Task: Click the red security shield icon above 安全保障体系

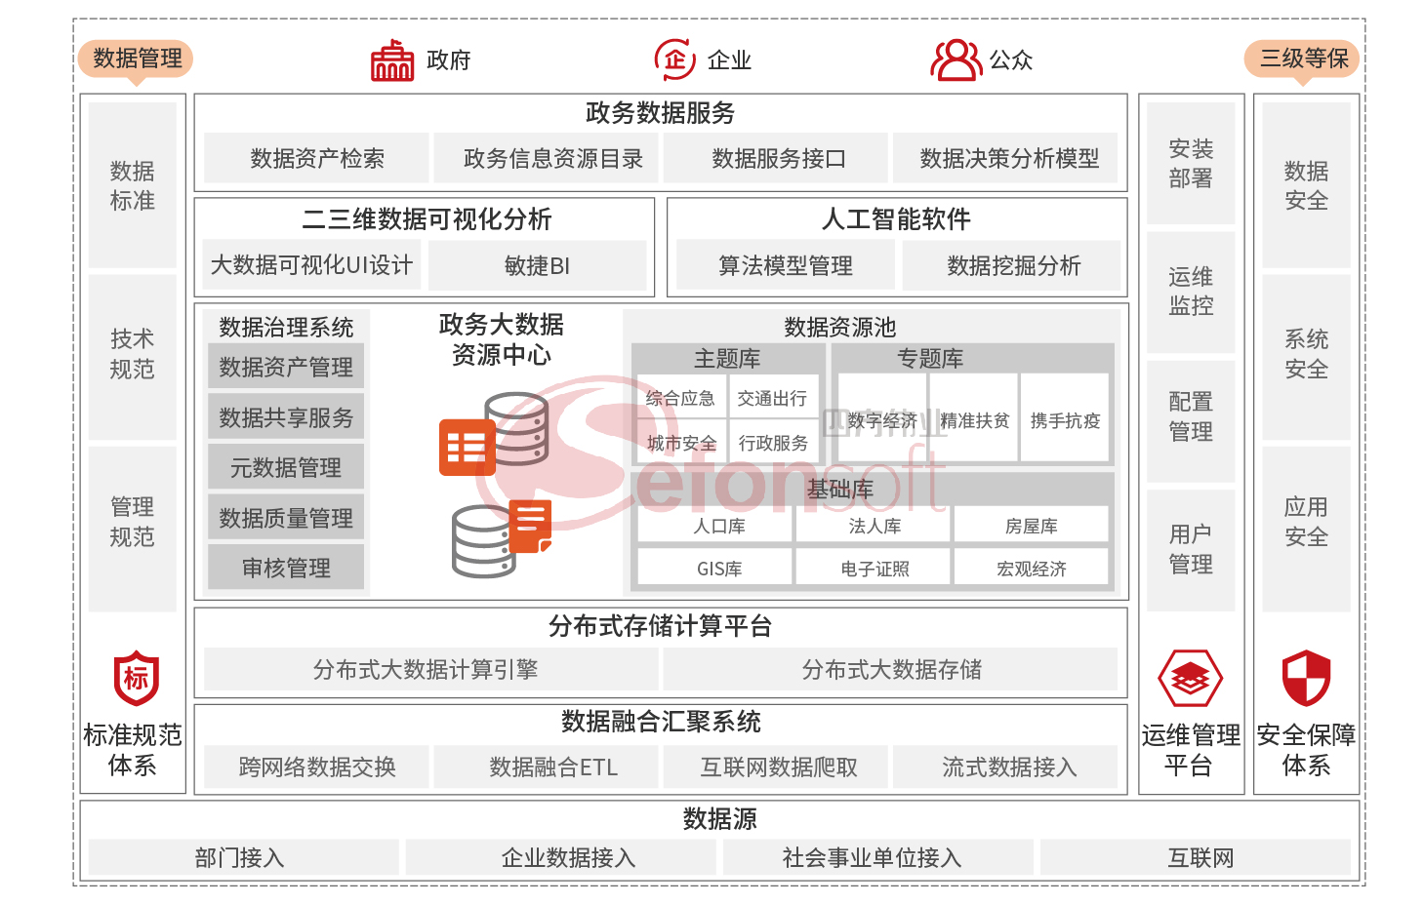Action: [x=1306, y=678]
